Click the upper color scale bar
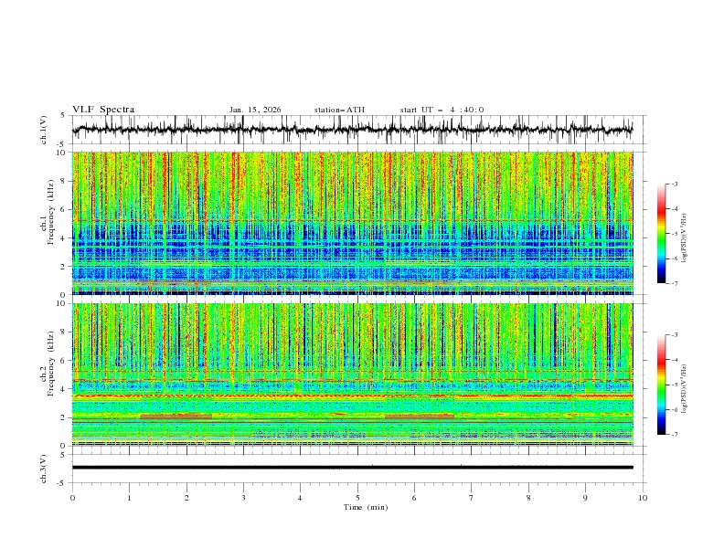This screenshot has height=559, width=724. pos(661,234)
